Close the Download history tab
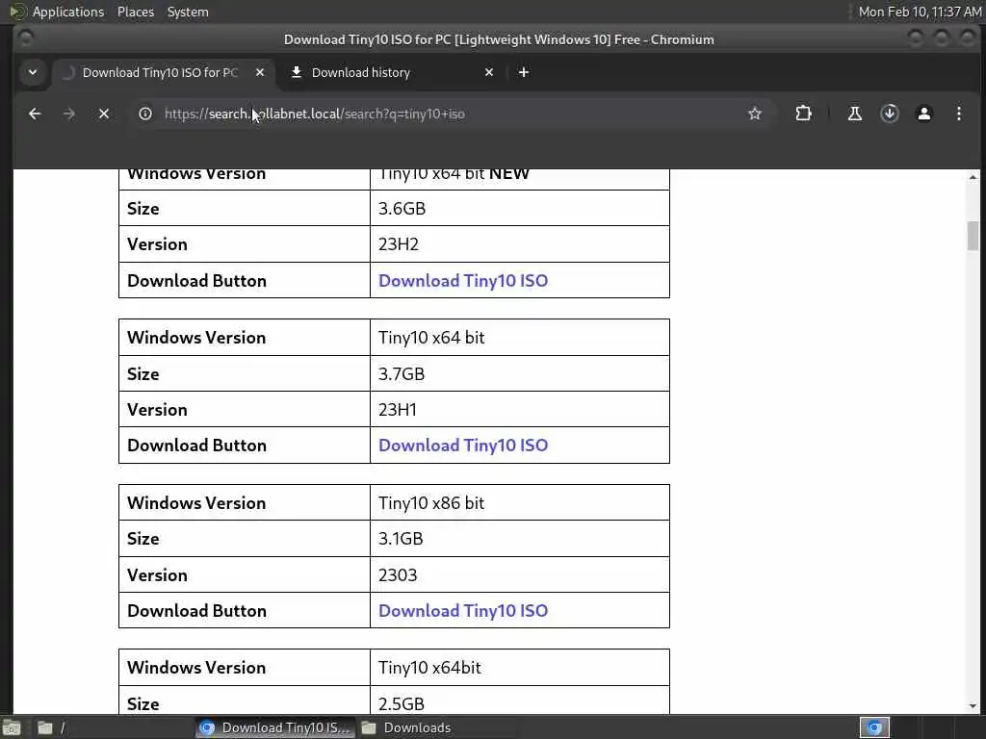This screenshot has width=986, height=739. tap(489, 73)
